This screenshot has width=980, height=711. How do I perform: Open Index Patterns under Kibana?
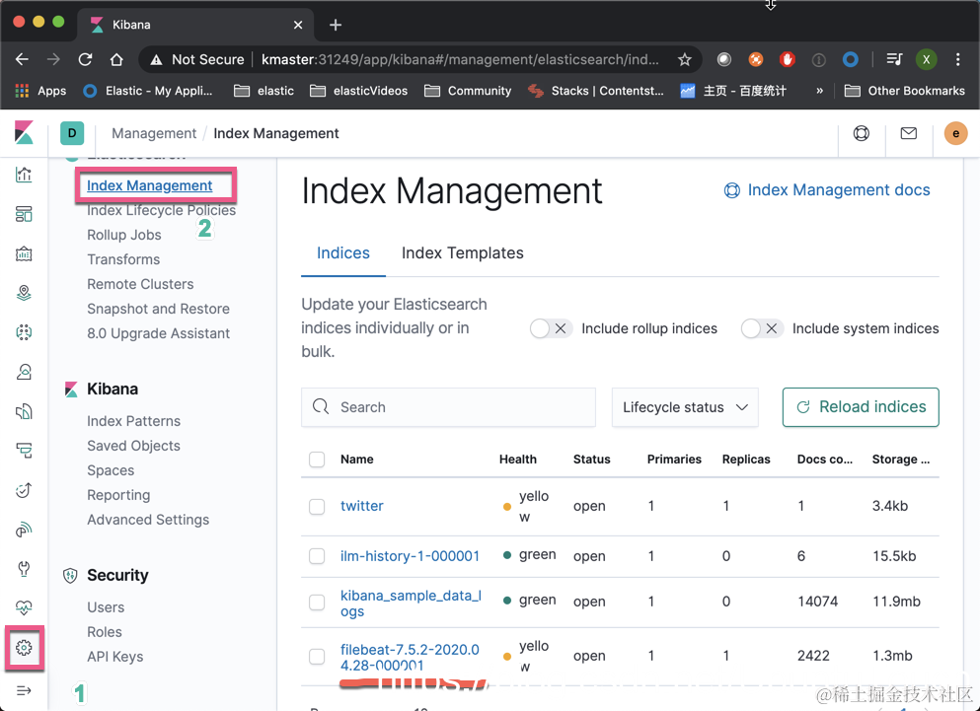click(x=133, y=421)
